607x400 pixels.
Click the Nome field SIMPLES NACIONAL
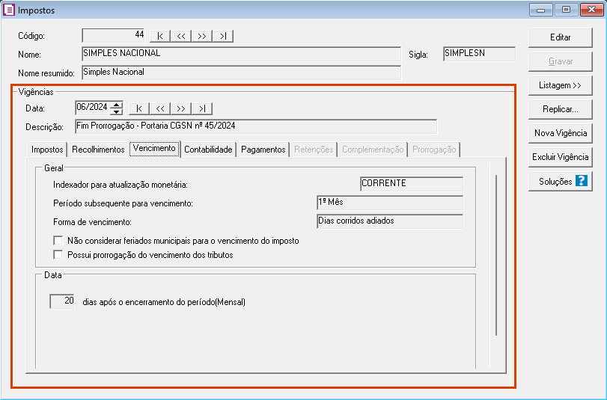click(242, 54)
